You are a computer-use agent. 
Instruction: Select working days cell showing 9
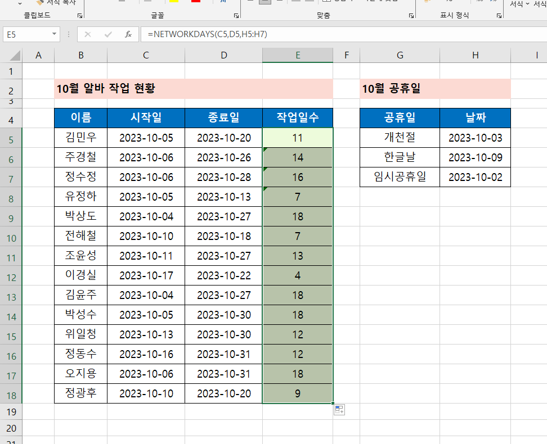point(298,393)
